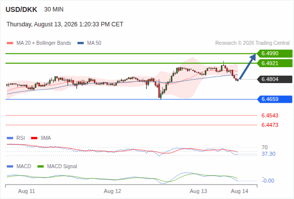Select the 6.4921 resistance price tag
Viewport: 294px width, 199px height.
(275, 63)
